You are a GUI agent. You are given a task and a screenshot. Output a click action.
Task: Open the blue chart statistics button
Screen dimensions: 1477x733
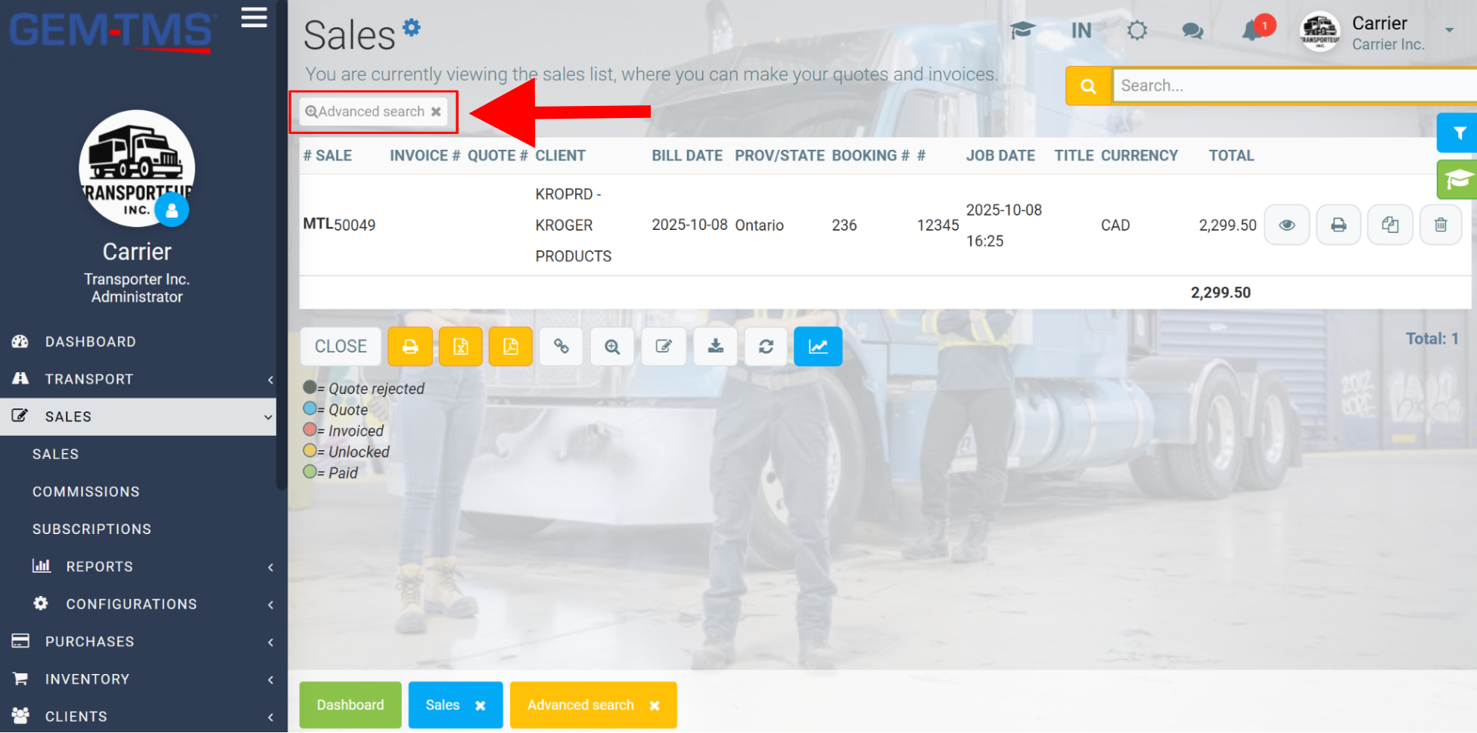tap(818, 346)
